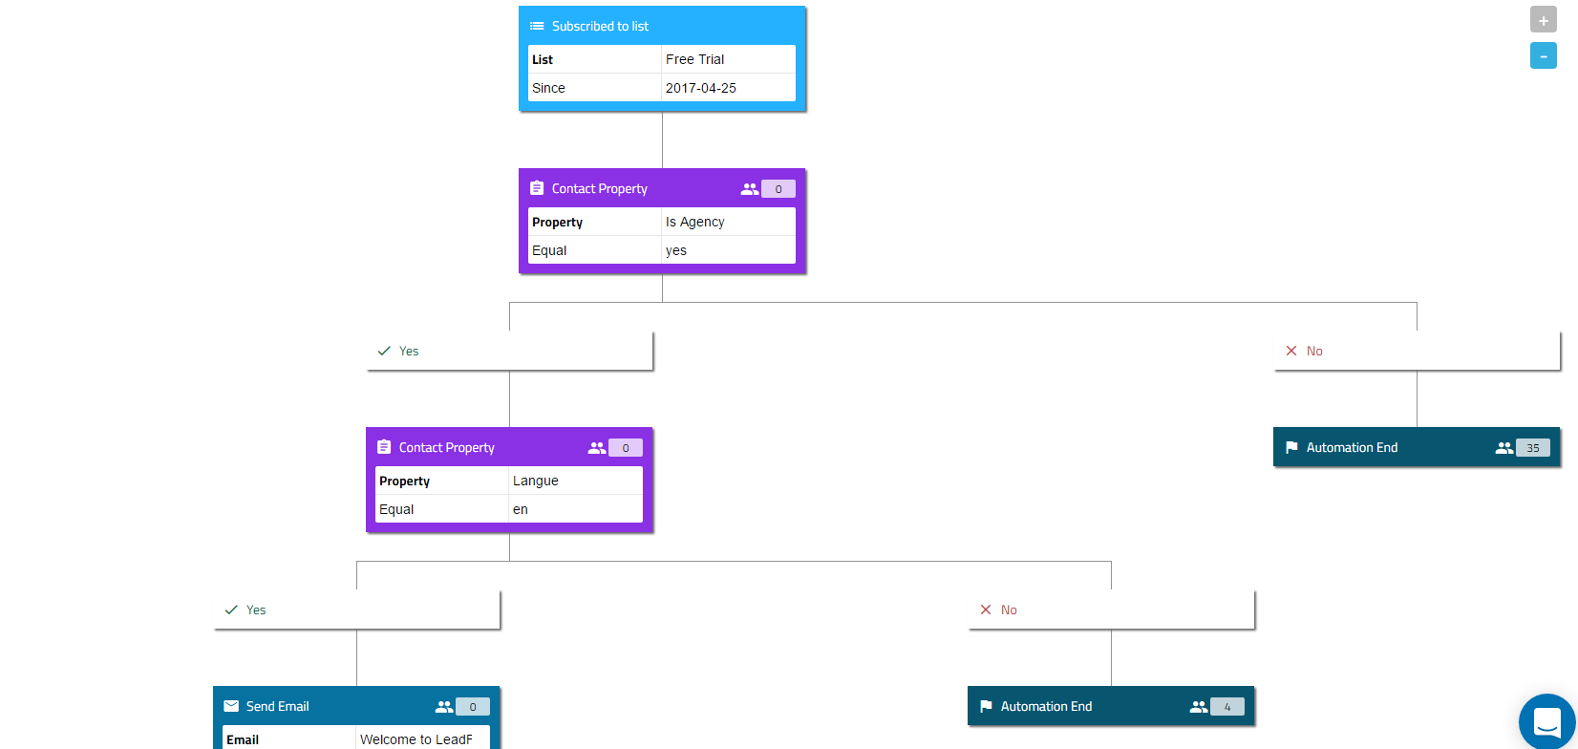Open the Subscribed to list trigger header

click(x=662, y=26)
